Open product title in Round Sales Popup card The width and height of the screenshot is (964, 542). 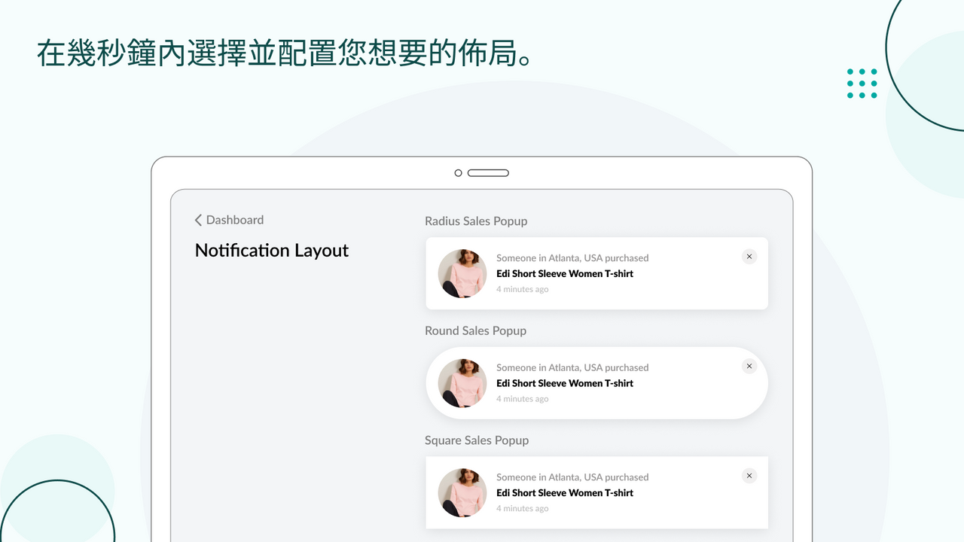pos(565,383)
